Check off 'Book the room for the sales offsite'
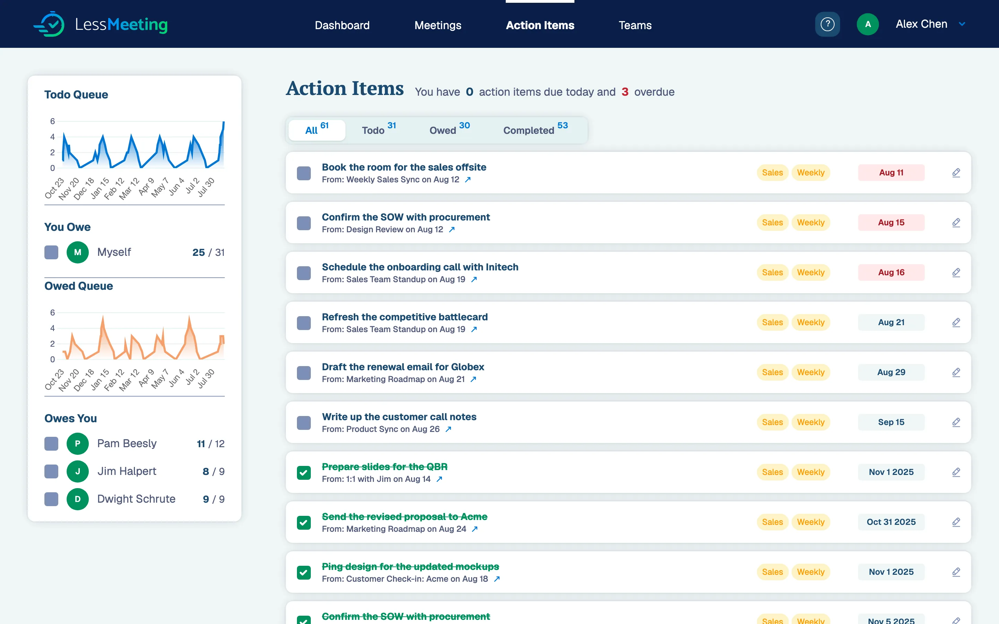This screenshot has width=999, height=624. point(304,173)
